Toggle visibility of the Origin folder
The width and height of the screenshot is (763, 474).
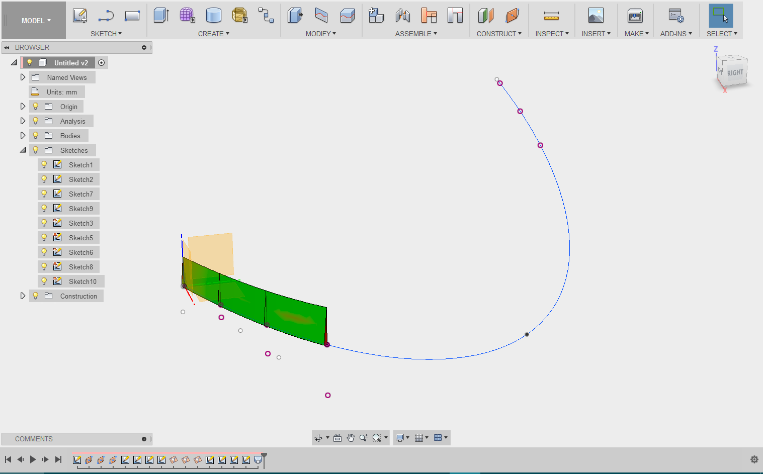[x=35, y=106]
